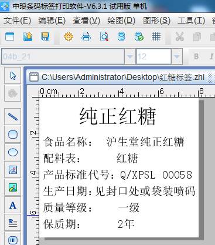Open the 文件(F) menu

(x=17, y=21)
